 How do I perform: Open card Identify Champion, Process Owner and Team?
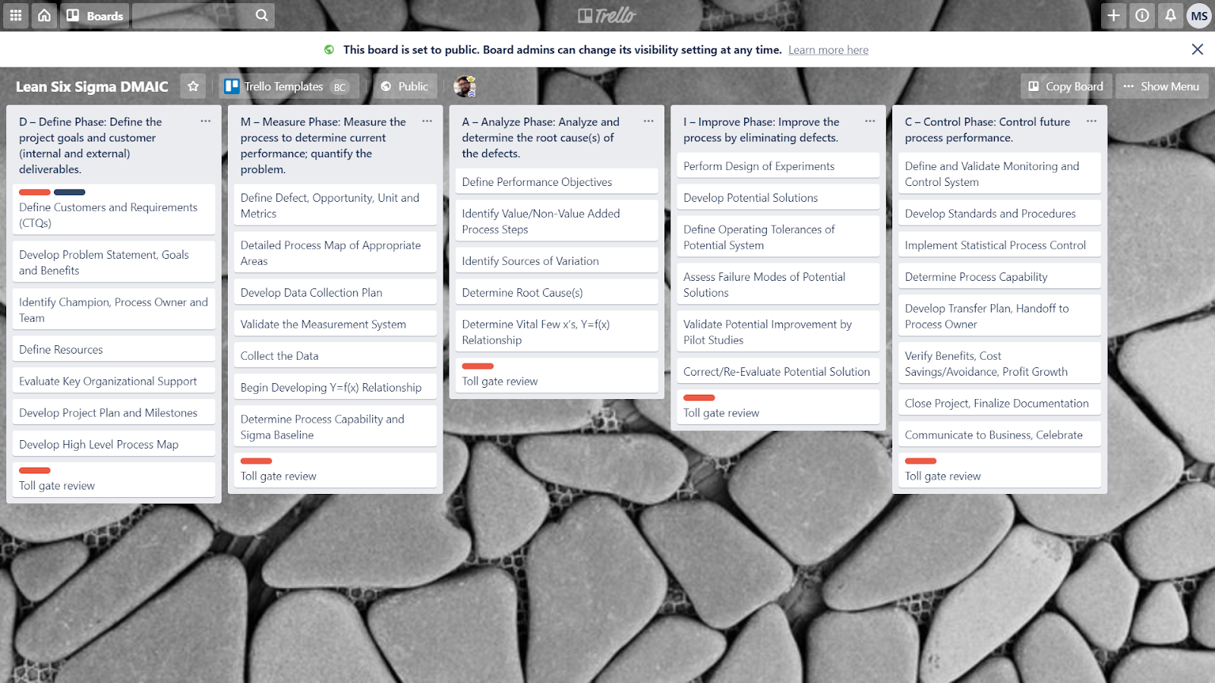[114, 310]
